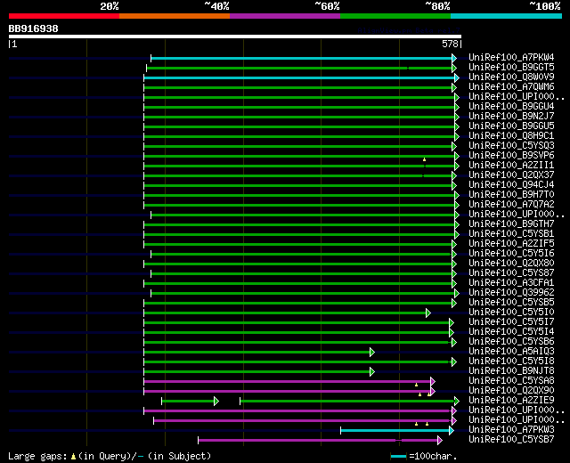The image size is (570, 463).
Task: Open the UniRef100_Q2QX37 entry
Action: (511, 175)
